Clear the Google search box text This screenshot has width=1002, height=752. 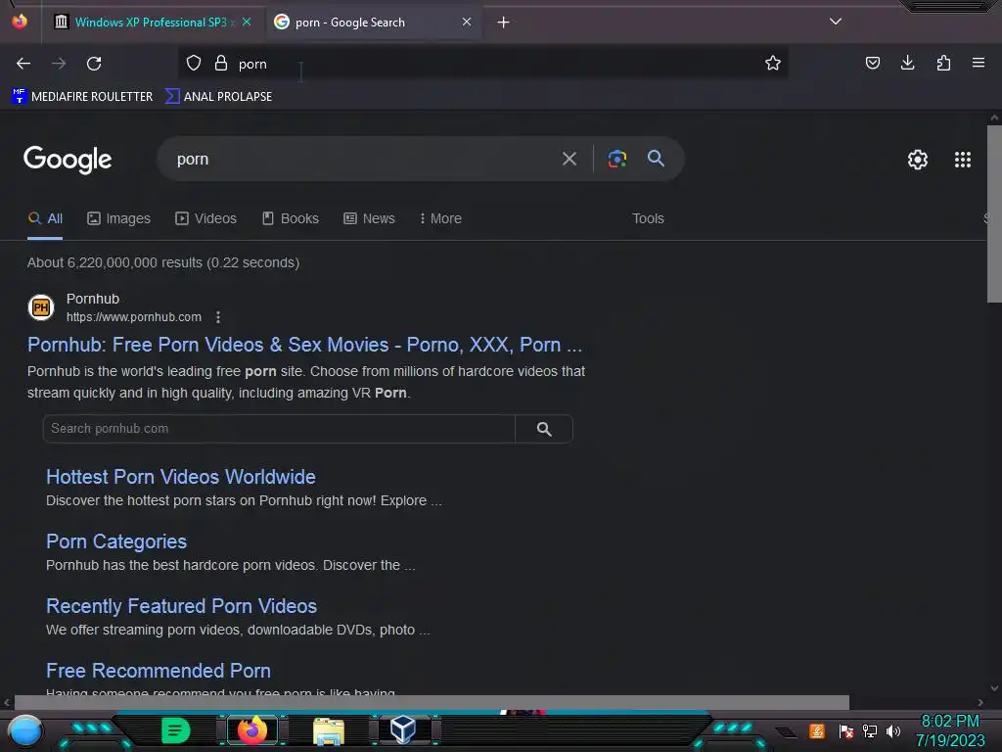569,159
